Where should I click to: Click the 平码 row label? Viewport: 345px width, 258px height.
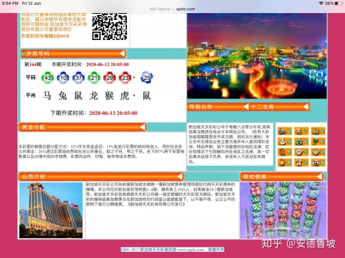click(x=30, y=78)
